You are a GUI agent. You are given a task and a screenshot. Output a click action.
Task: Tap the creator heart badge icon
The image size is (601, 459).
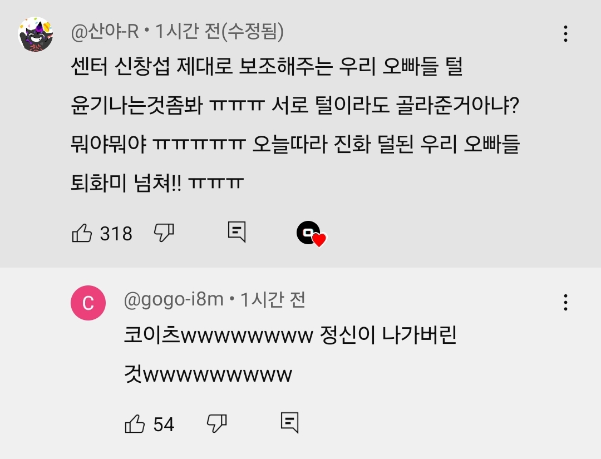(311, 234)
